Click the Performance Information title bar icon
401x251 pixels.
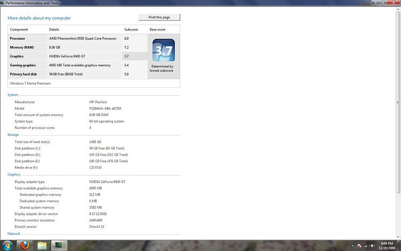click(x=2, y=3)
